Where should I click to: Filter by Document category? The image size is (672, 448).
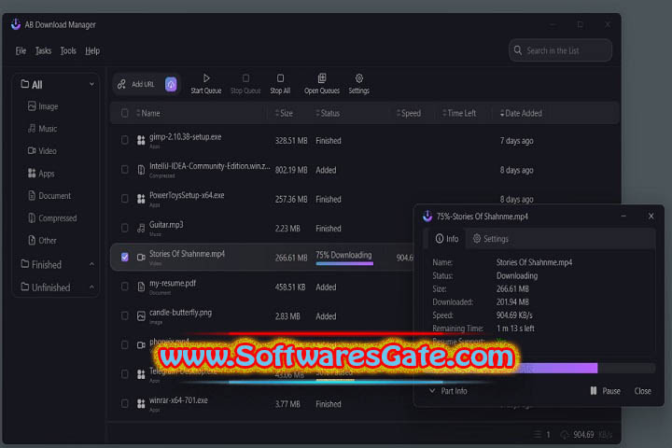(x=49, y=195)
